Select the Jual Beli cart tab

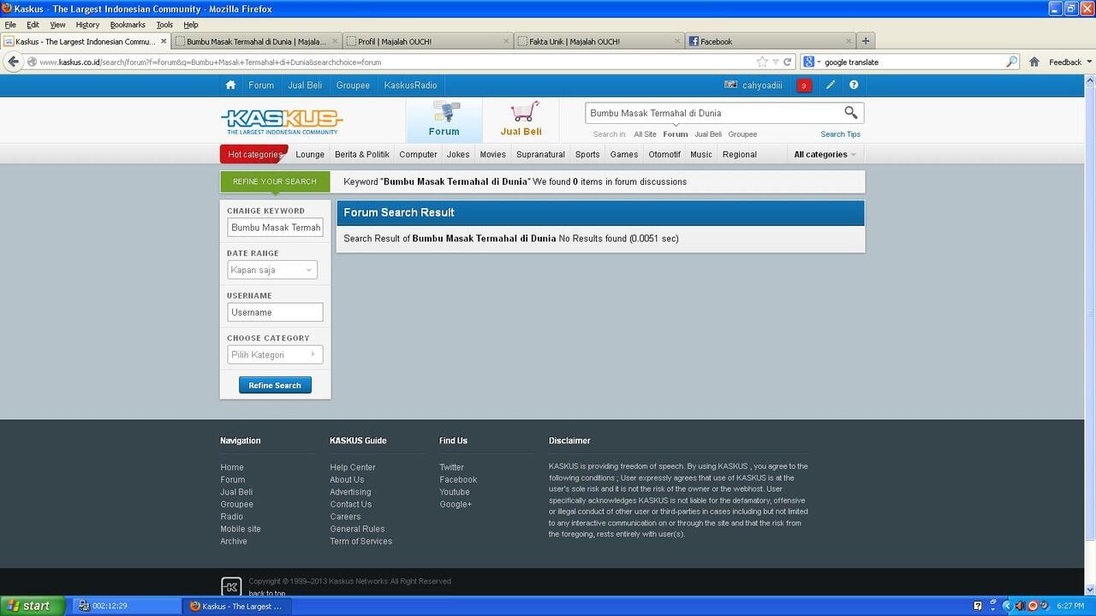521,120
